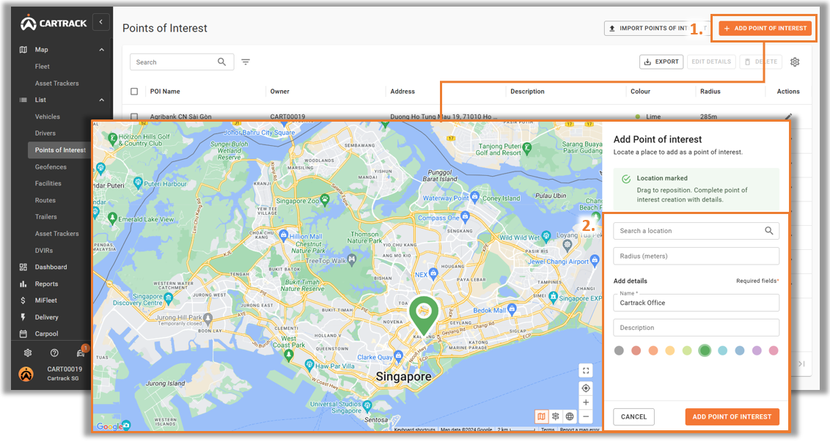The height and width of the screenshot is (442, 830).
Task: Click the Map icon in the sidebar
Action: click(23, 50)
